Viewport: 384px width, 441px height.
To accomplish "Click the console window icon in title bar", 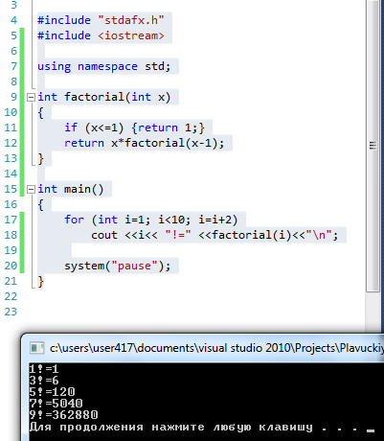I will tap(36, 348).
